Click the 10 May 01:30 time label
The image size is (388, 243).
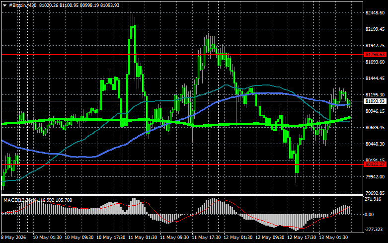[47, 238]
